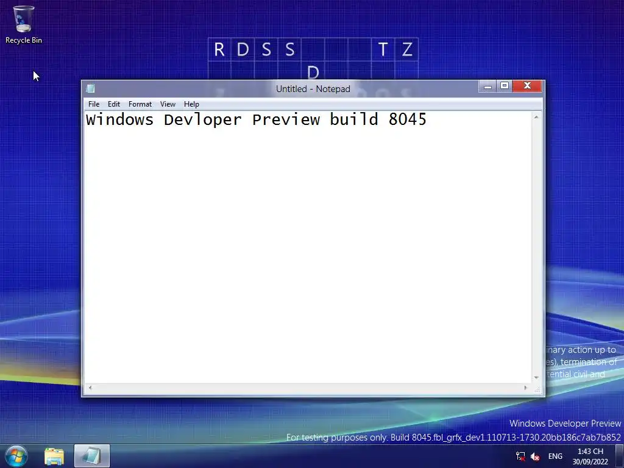This screenshot has height=468, width=624.
Task: Open the View menu in Notepad
Action: point(168,104)
